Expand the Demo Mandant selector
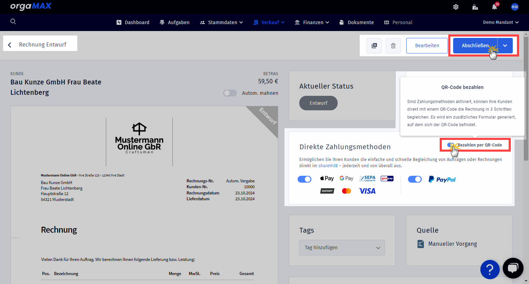Screen dimensions: 529x284 (501, 22)
